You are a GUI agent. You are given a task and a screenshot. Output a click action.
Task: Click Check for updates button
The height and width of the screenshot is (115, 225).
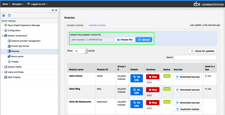click(x=202, y=51)
